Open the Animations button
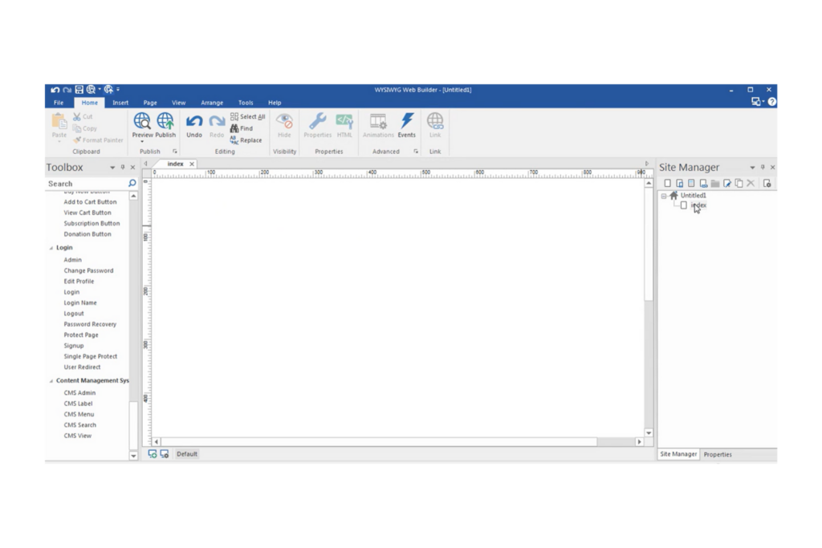 click(x=378, y=126)
